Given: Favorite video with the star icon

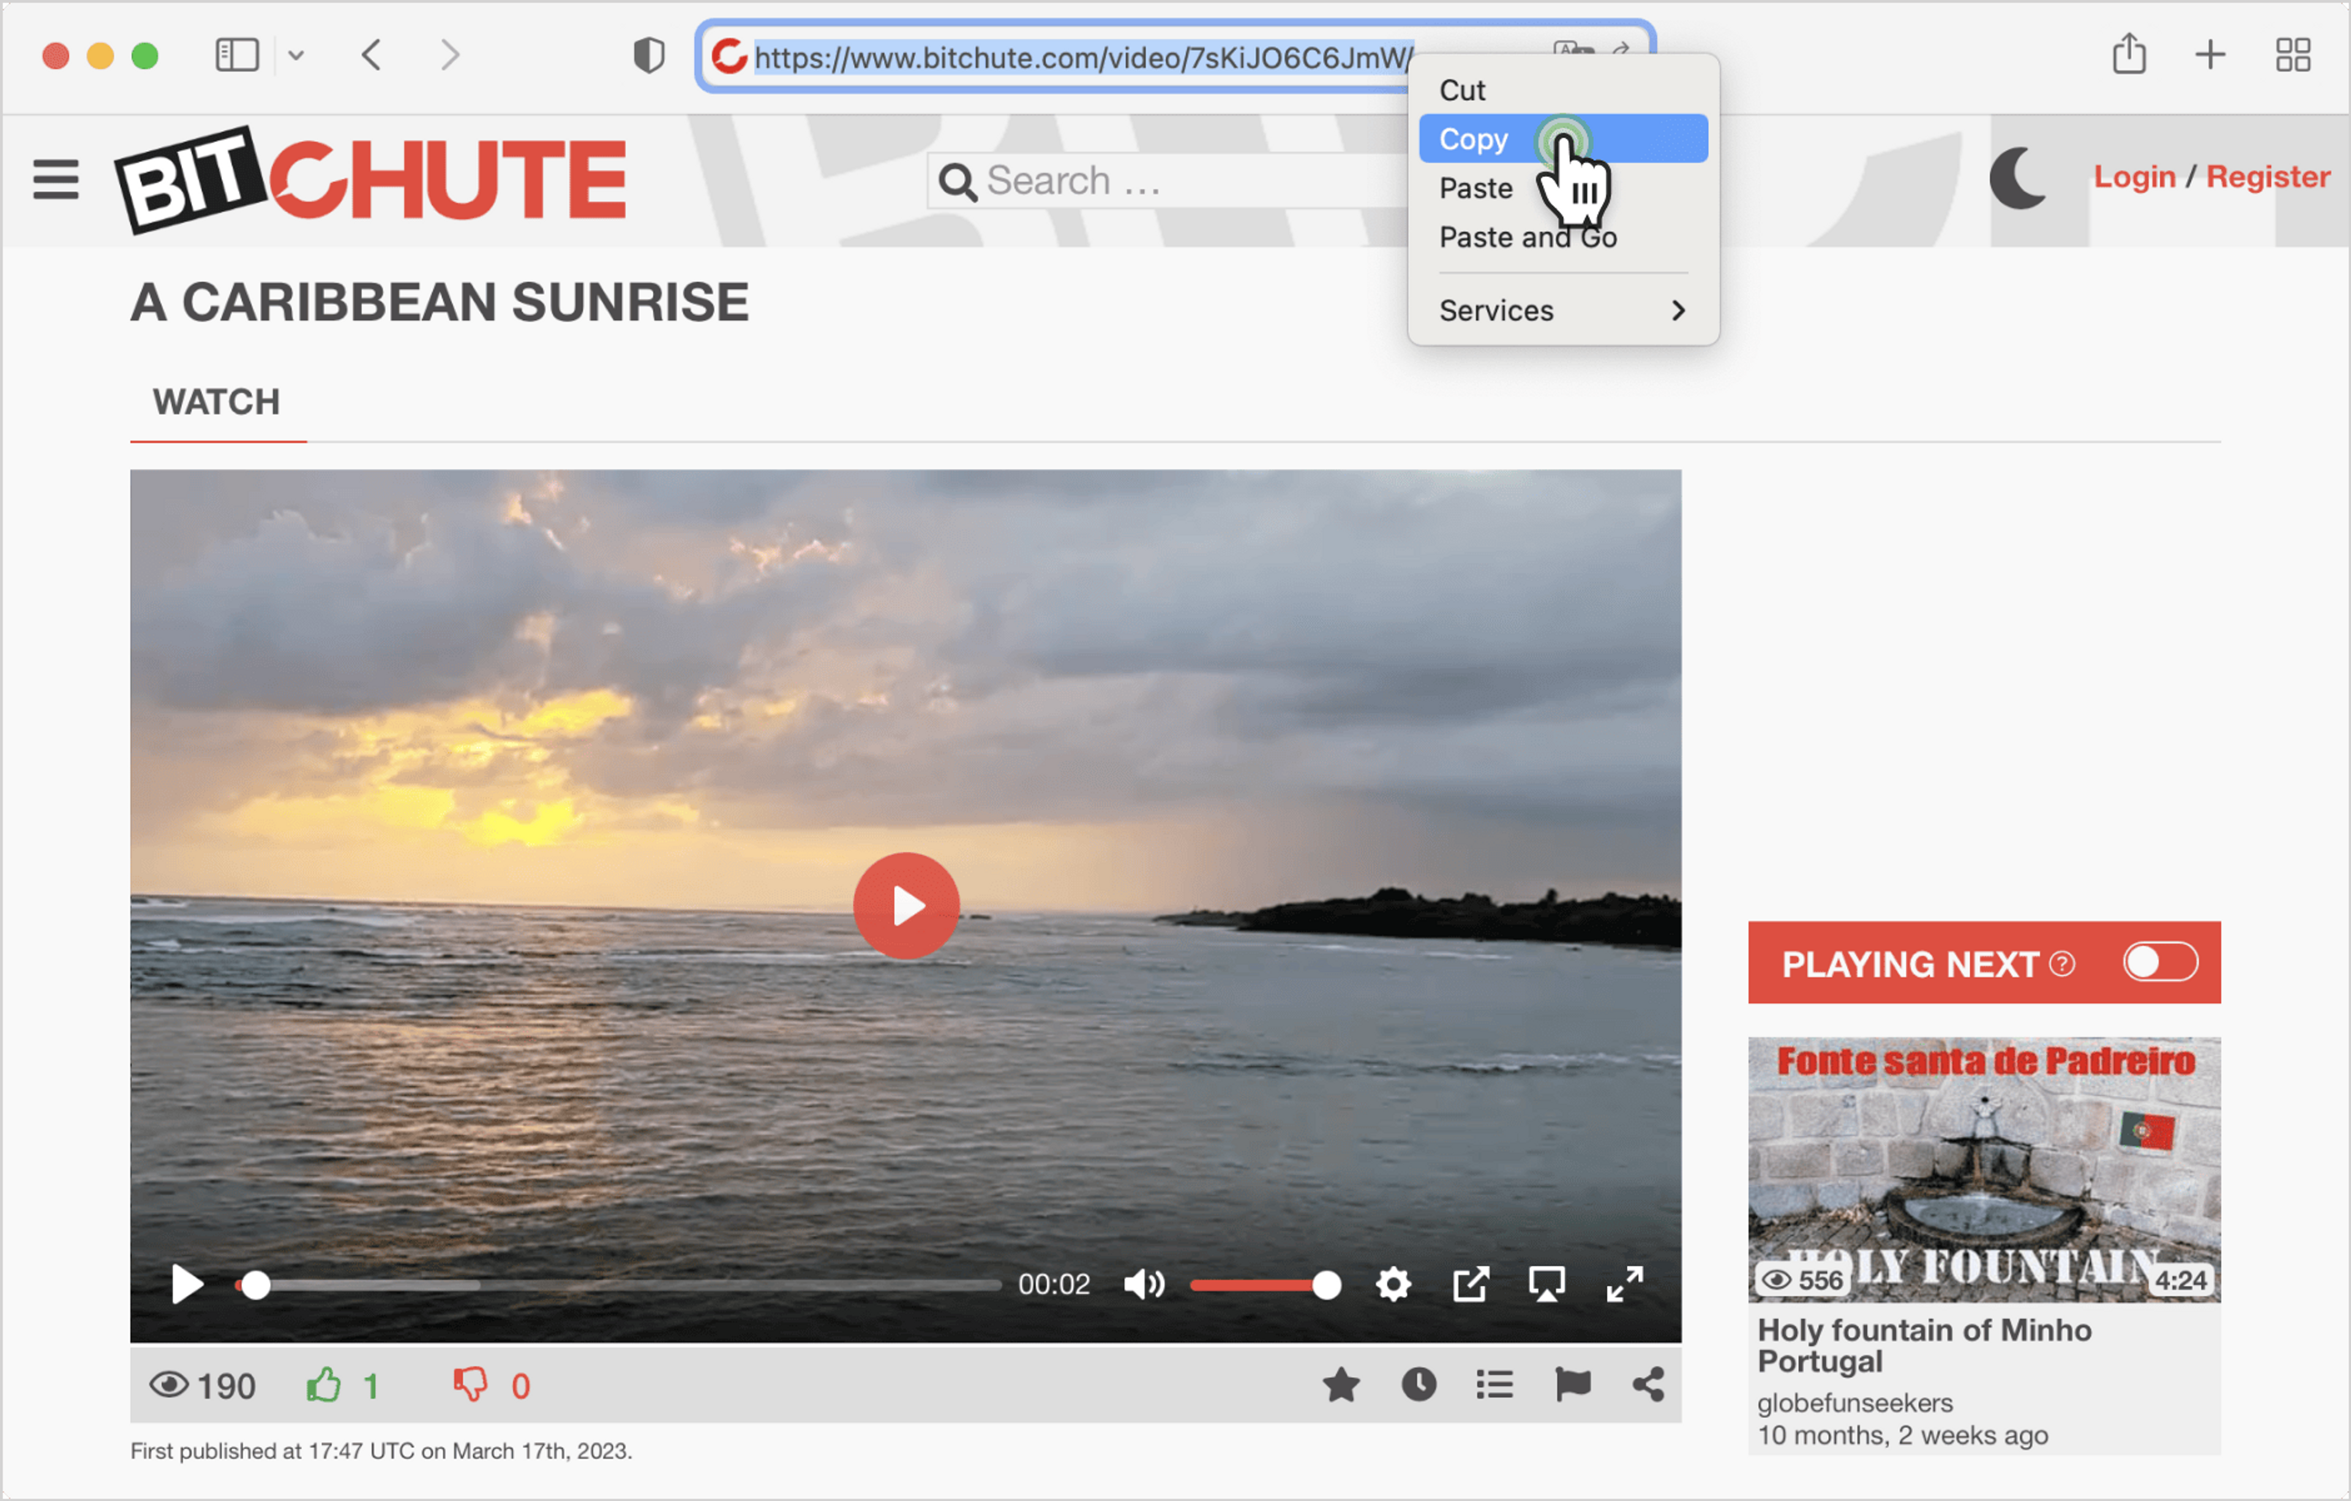Looking at the screenshot, I should click(1341, 1384).
